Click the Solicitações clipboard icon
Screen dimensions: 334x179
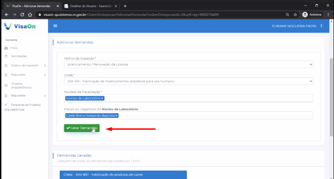pyautogui.click(x=6, y=57)
